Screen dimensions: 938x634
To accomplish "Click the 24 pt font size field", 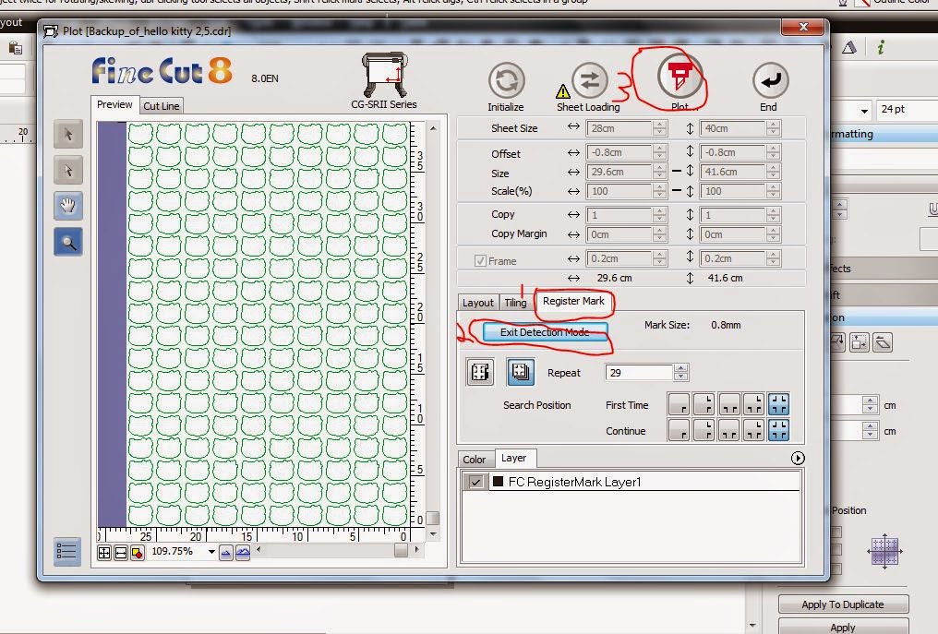I will click(906, 110).
